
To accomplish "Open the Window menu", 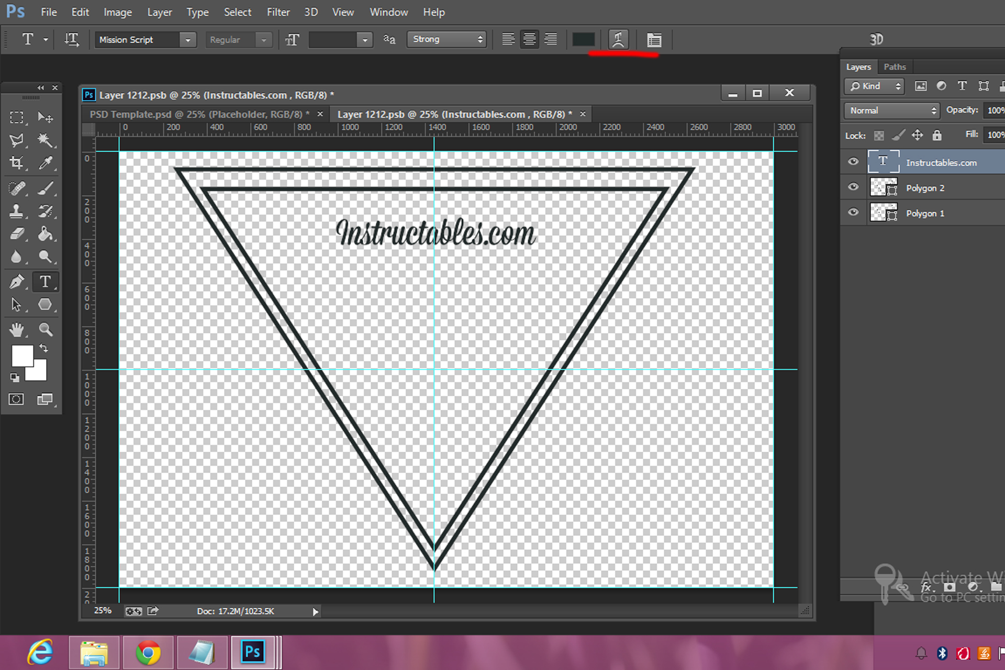I will pyautogui.click(x=388, y=12).
